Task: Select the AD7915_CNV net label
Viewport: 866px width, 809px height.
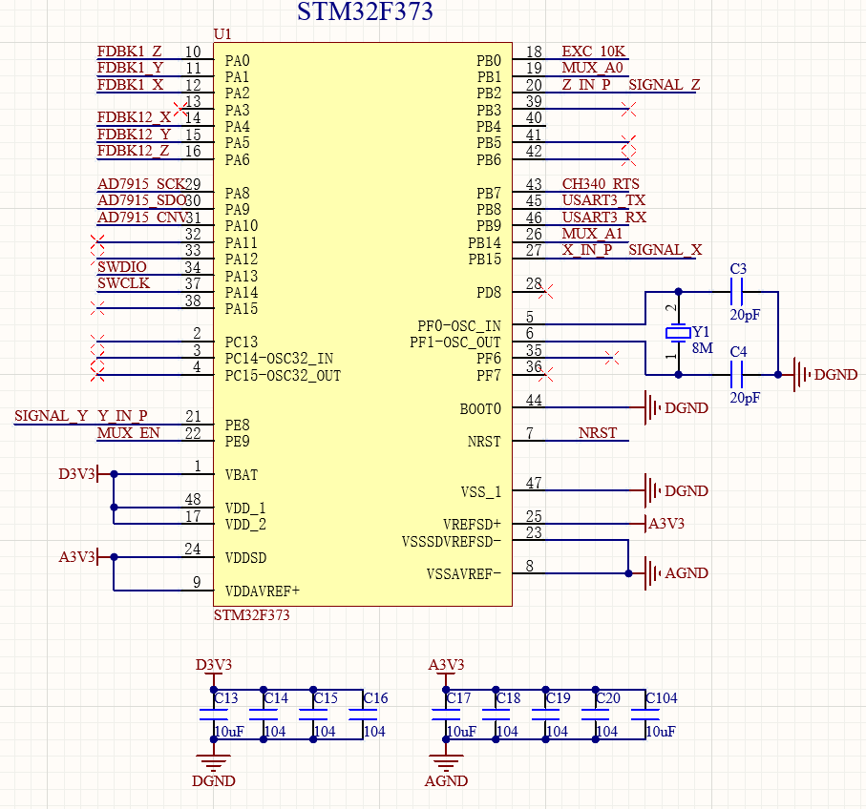Action: (143, 217)
